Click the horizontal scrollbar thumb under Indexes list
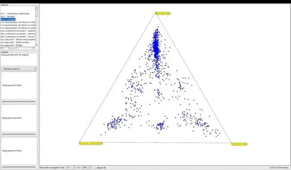291x170 pixels. [12, 48]
